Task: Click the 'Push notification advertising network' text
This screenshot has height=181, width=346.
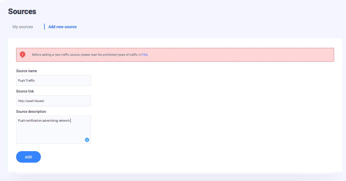Action: tap(44, 121)
